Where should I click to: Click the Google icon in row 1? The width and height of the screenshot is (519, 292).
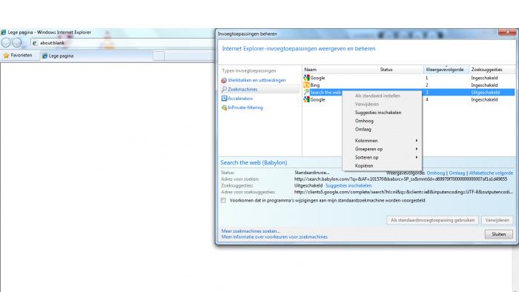click(x=306, y=78)
